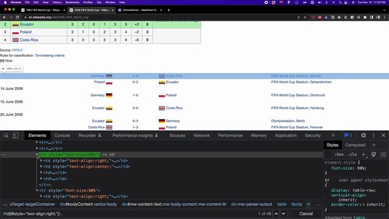The width and height of the screenshot is (389, 219).
Task: Show more DevTools tabs chevron
Action: (x=333, y=135)
